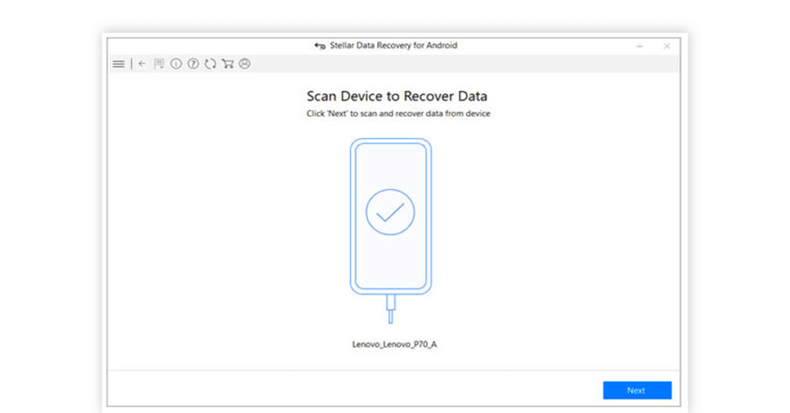Open the Help question mark icon

(193, 64)
